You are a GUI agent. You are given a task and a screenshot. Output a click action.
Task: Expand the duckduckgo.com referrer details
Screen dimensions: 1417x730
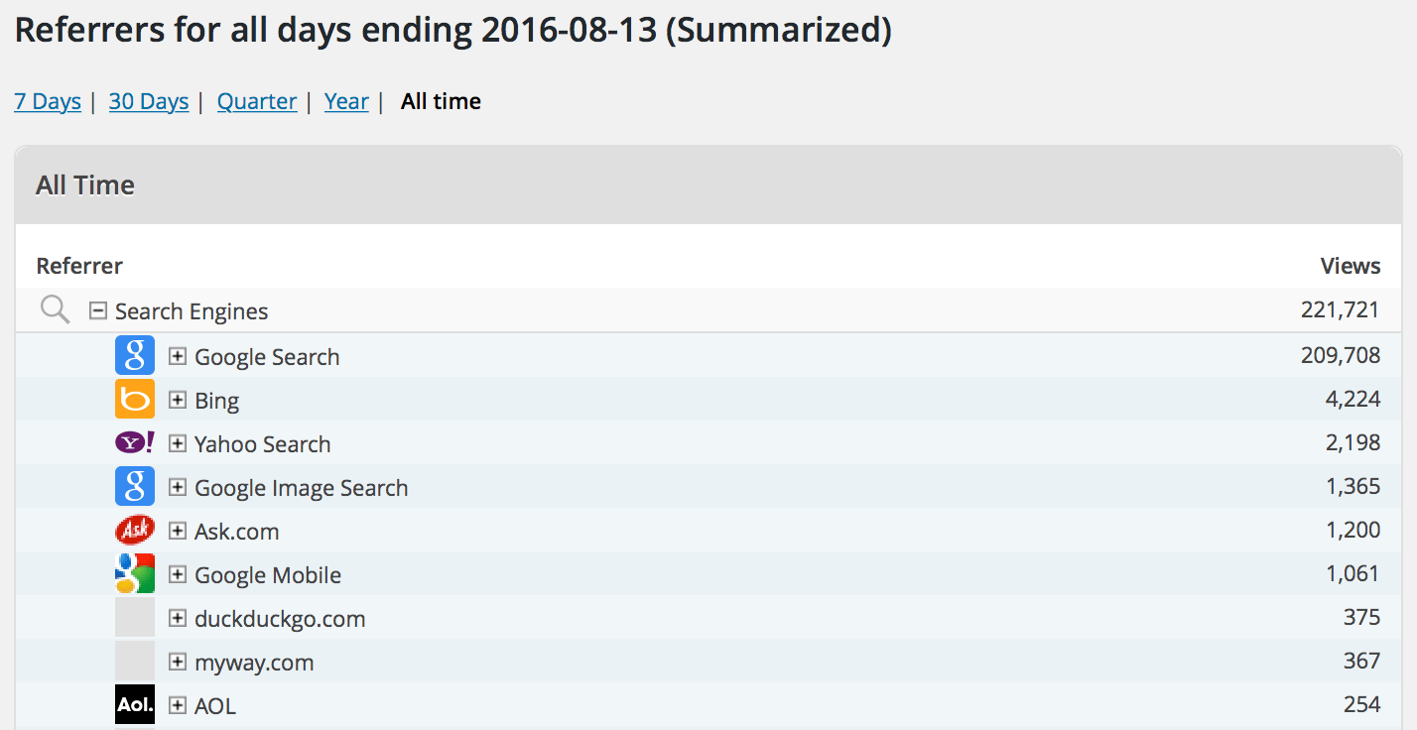tap(177, 617)
